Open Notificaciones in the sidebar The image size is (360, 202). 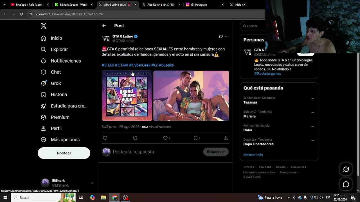pyautogui.click(x=61, y=61)
